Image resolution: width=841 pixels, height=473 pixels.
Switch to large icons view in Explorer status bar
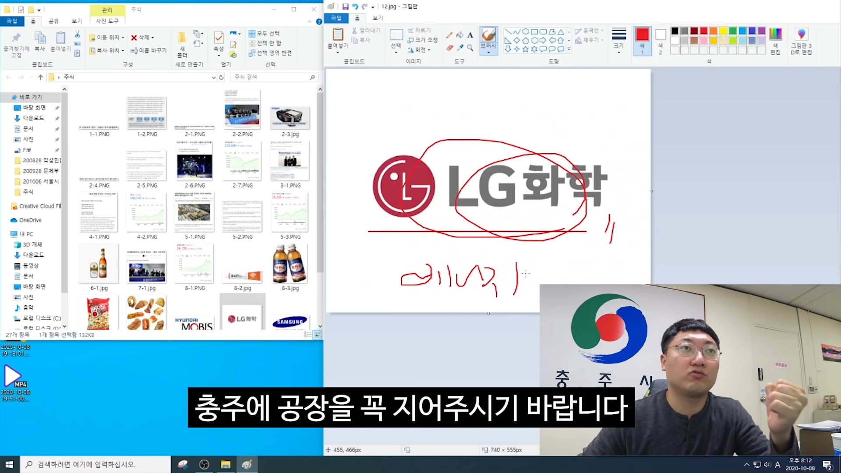click(318, 335)
